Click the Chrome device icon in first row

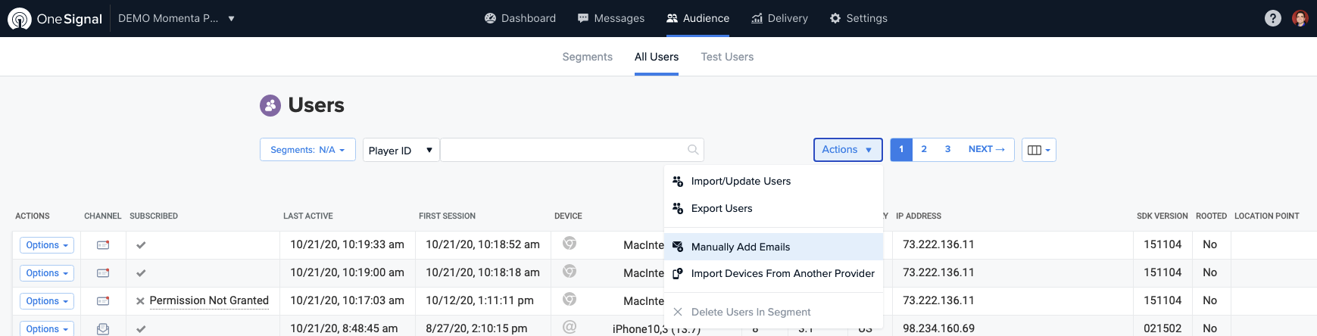570,244
